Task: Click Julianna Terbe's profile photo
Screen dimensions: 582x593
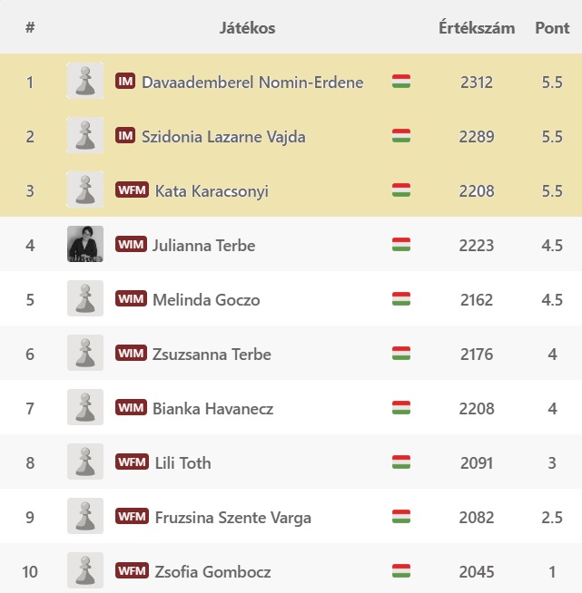Action: (84, 245)
